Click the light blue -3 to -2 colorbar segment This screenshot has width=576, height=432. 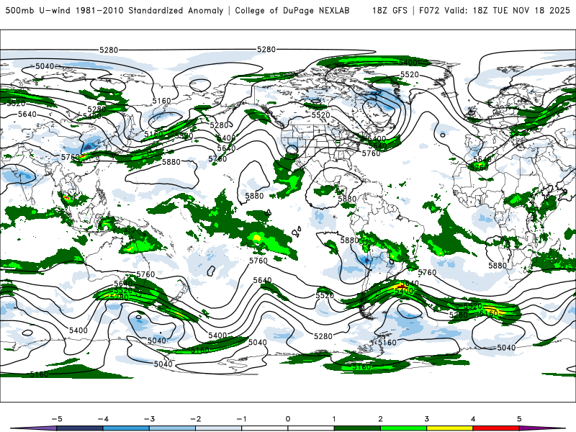pos(172,428)
